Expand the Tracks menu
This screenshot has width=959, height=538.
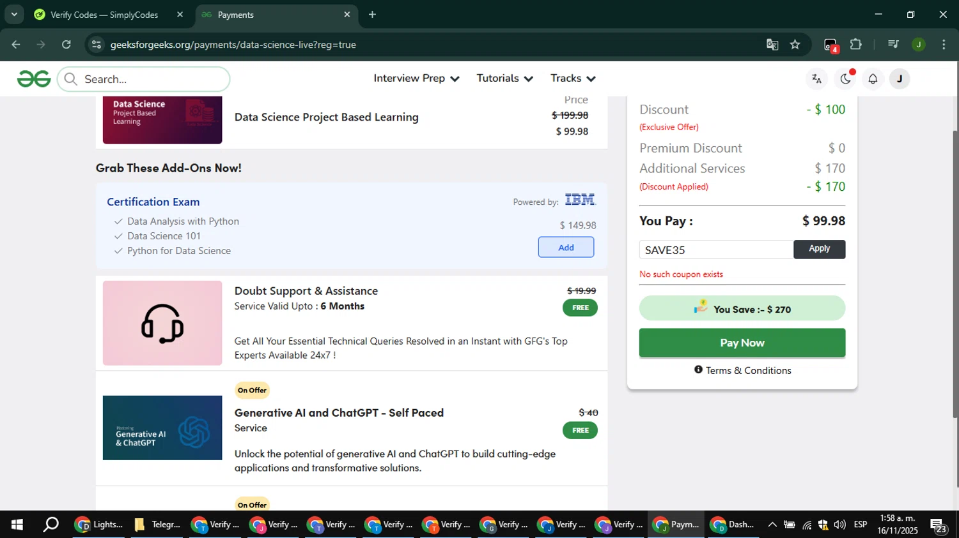tap(573, 78)
